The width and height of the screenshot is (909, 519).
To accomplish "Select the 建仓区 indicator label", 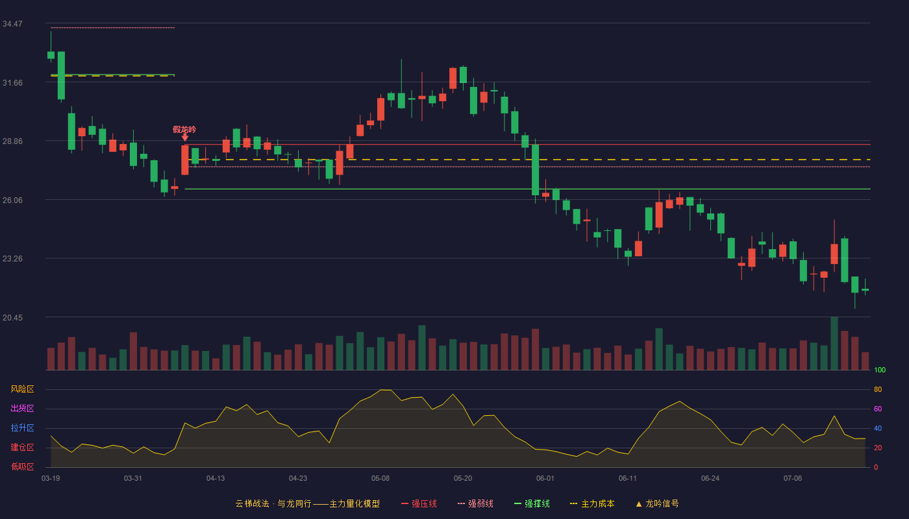I will tap(22, 448).
